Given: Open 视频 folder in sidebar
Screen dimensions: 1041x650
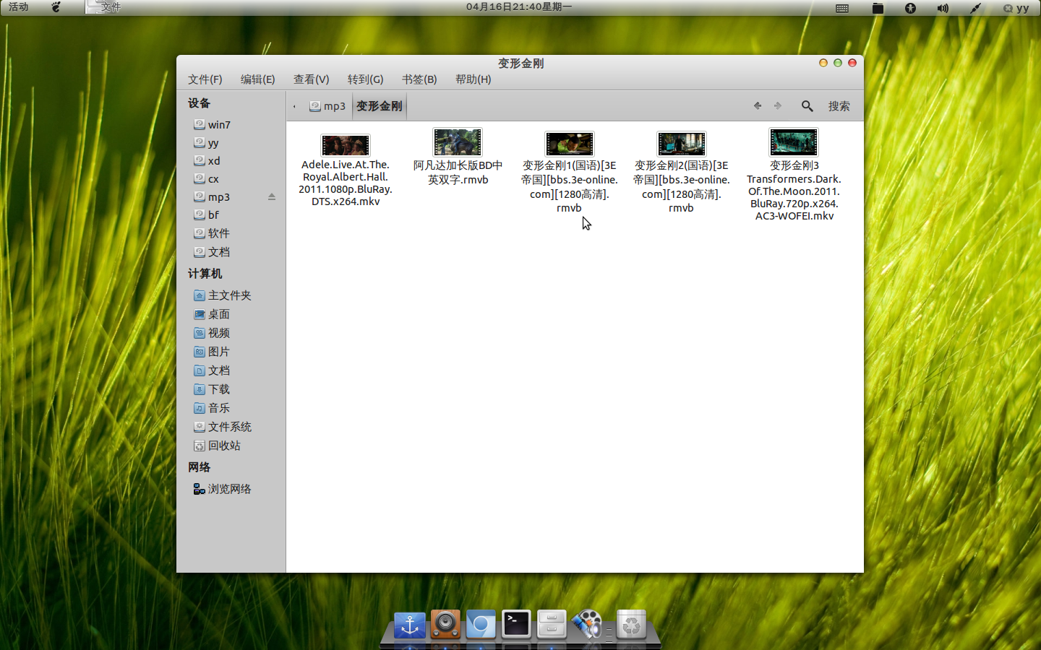Looking at the screenshot, I should coord(212,333).
